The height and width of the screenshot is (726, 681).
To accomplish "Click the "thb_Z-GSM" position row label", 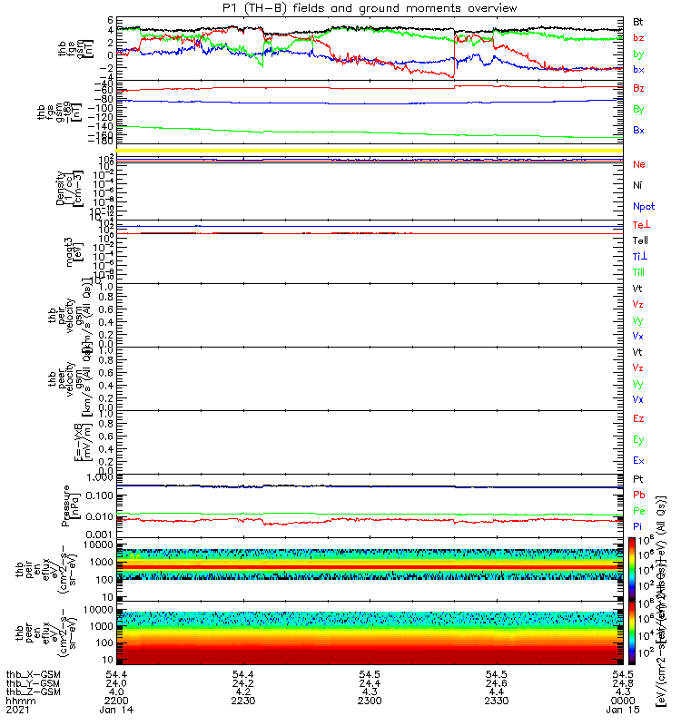I will pos(34,692).
